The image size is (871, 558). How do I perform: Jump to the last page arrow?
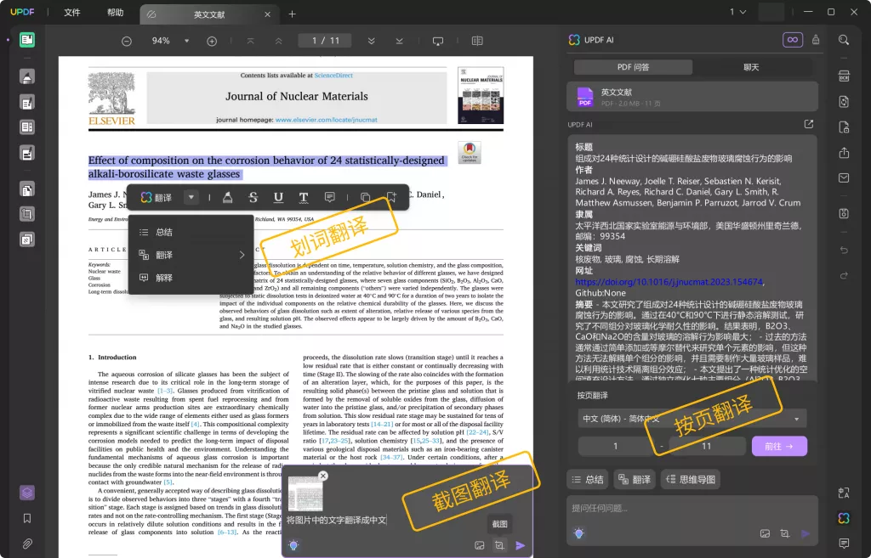pyautogui.click(x=399, y=41)
